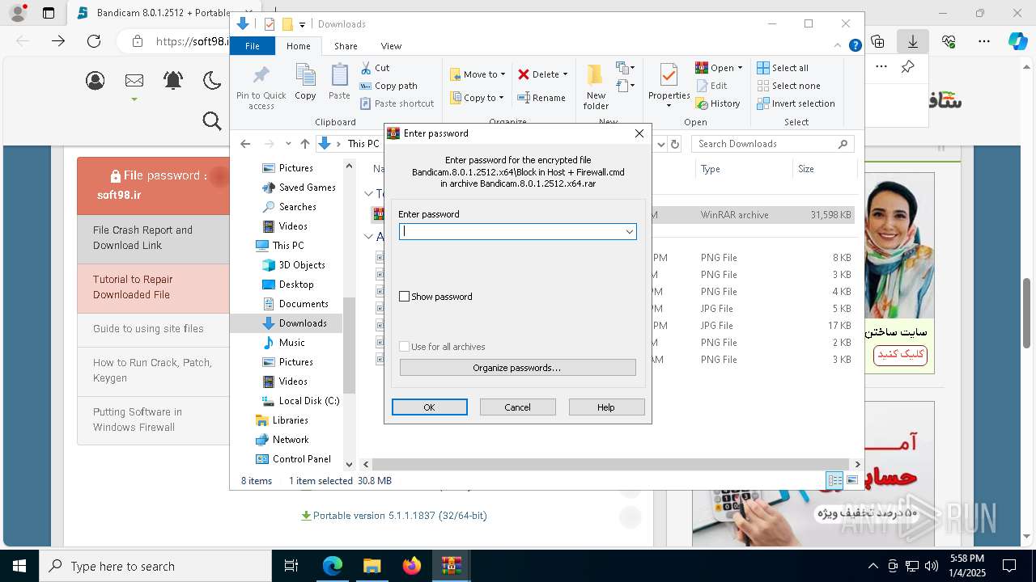
Task: Click Select none in ribbon
Action: (788, 86)
